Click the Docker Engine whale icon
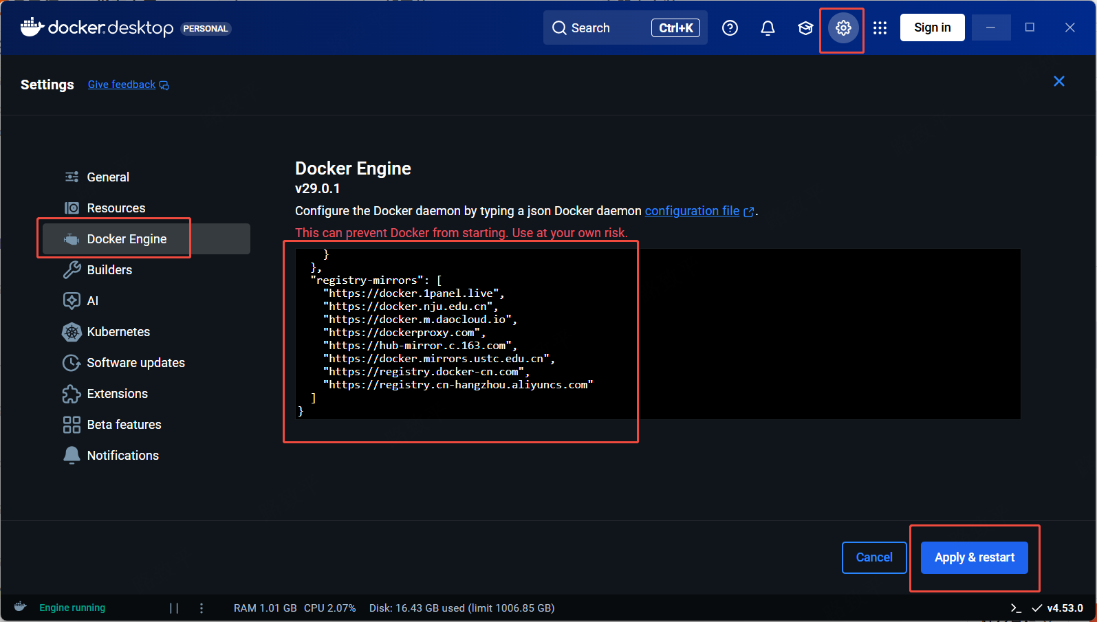 tap(72, 238)
